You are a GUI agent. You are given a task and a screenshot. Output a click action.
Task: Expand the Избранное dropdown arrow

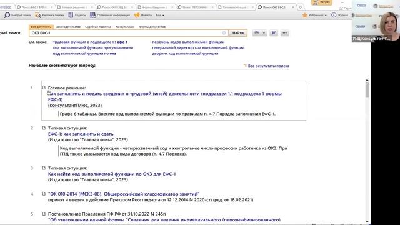(326, 15)
